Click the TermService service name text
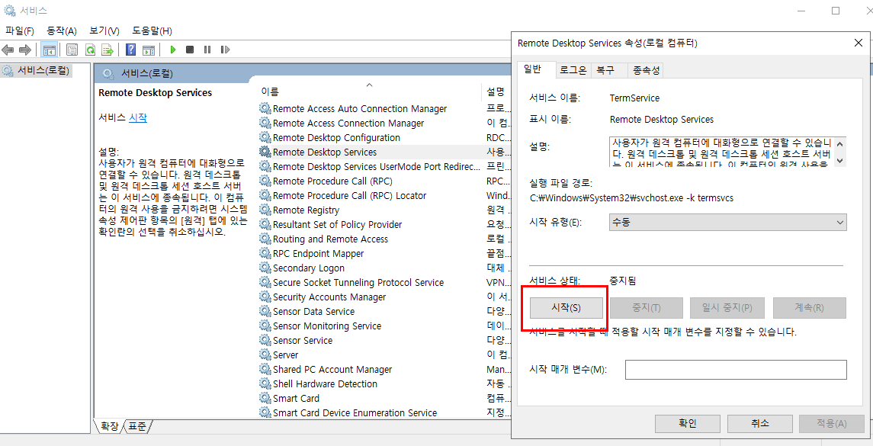873x446 pixels. click(634, 98)
